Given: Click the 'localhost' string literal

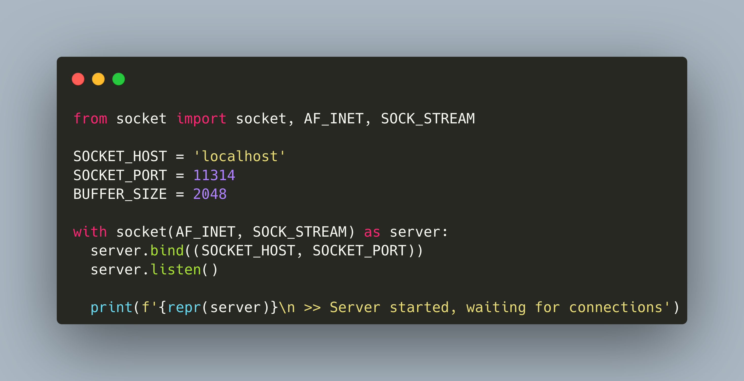Looking at the screenshot, I should [239, 157].
